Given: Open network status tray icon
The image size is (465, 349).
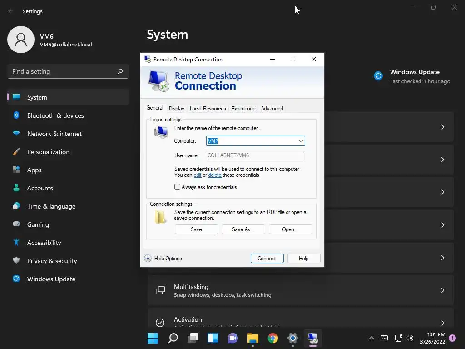Looking at the screenshot, I should coord(399,338).
